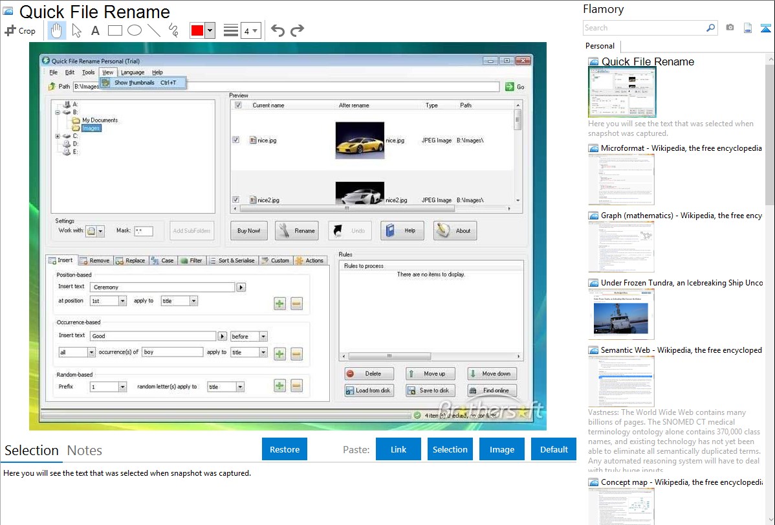Click the Restore button
This screenshot has width=775, height=525.
(x=285, y=449)
